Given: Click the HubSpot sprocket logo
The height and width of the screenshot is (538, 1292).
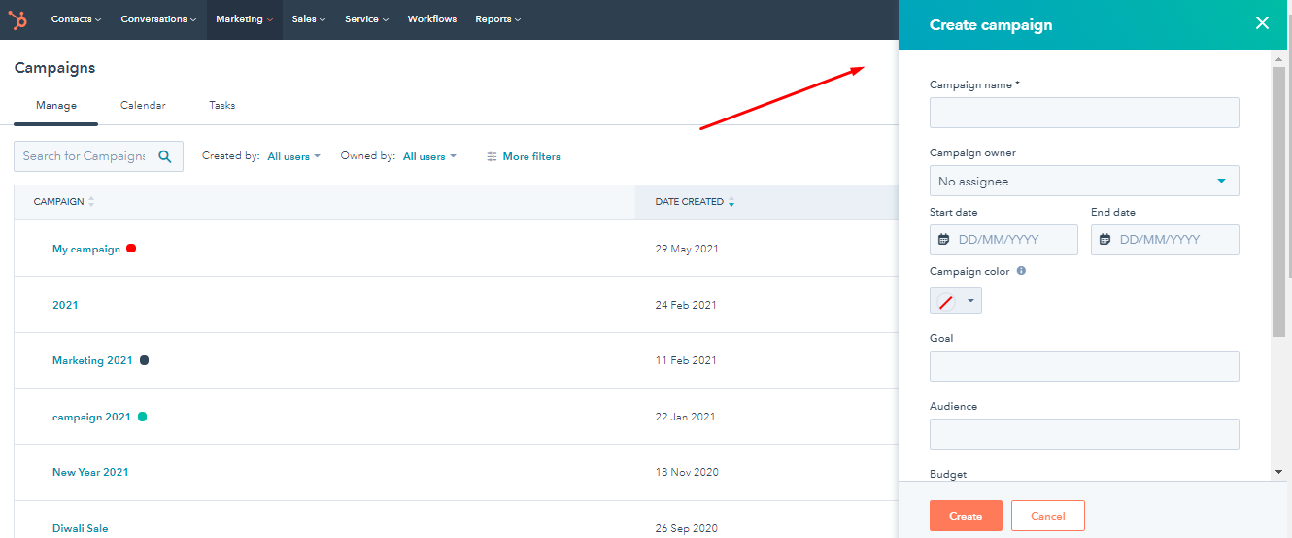Looking at the screenshot, I should click(x=18, y=19).
